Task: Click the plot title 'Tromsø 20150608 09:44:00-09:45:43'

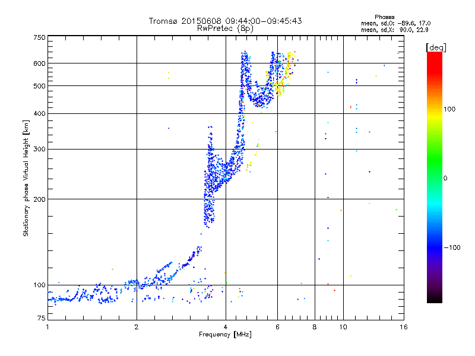Action: tap(225, 21)
